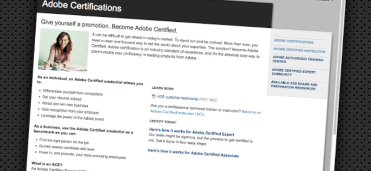Follow Become an Adobe Certified Instructor link
The image size is (371, 171).
(x=205, y=112)
